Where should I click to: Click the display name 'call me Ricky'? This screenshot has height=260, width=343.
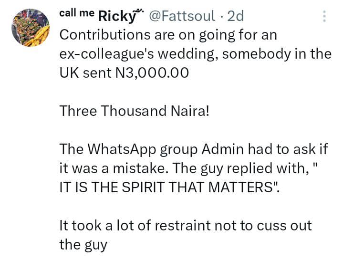point(98,15)
